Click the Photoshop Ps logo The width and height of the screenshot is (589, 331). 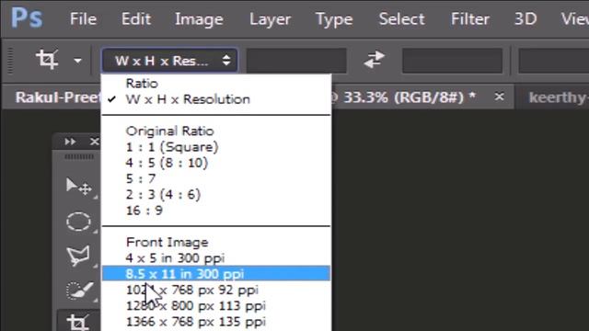(27, 17)
